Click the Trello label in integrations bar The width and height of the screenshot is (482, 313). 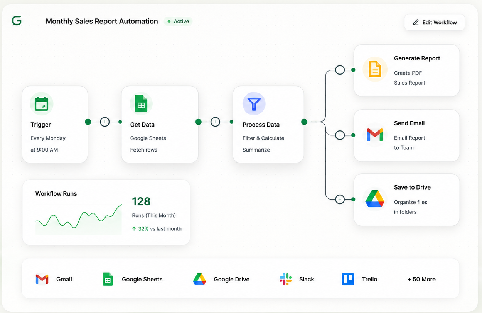[x=369, y=280]
